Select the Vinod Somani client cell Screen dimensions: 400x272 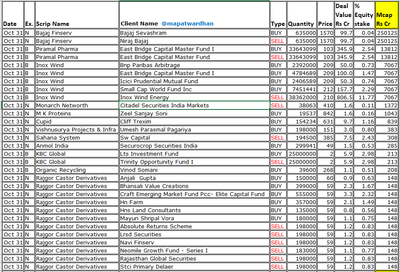click(194, 170)
